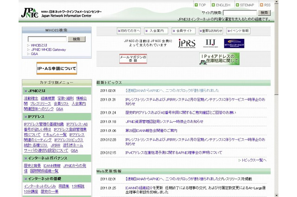This screenshot has width=297, height=197.
Task: Expand the インターネットガバナンス category header
Action: (x=57, y=158)
